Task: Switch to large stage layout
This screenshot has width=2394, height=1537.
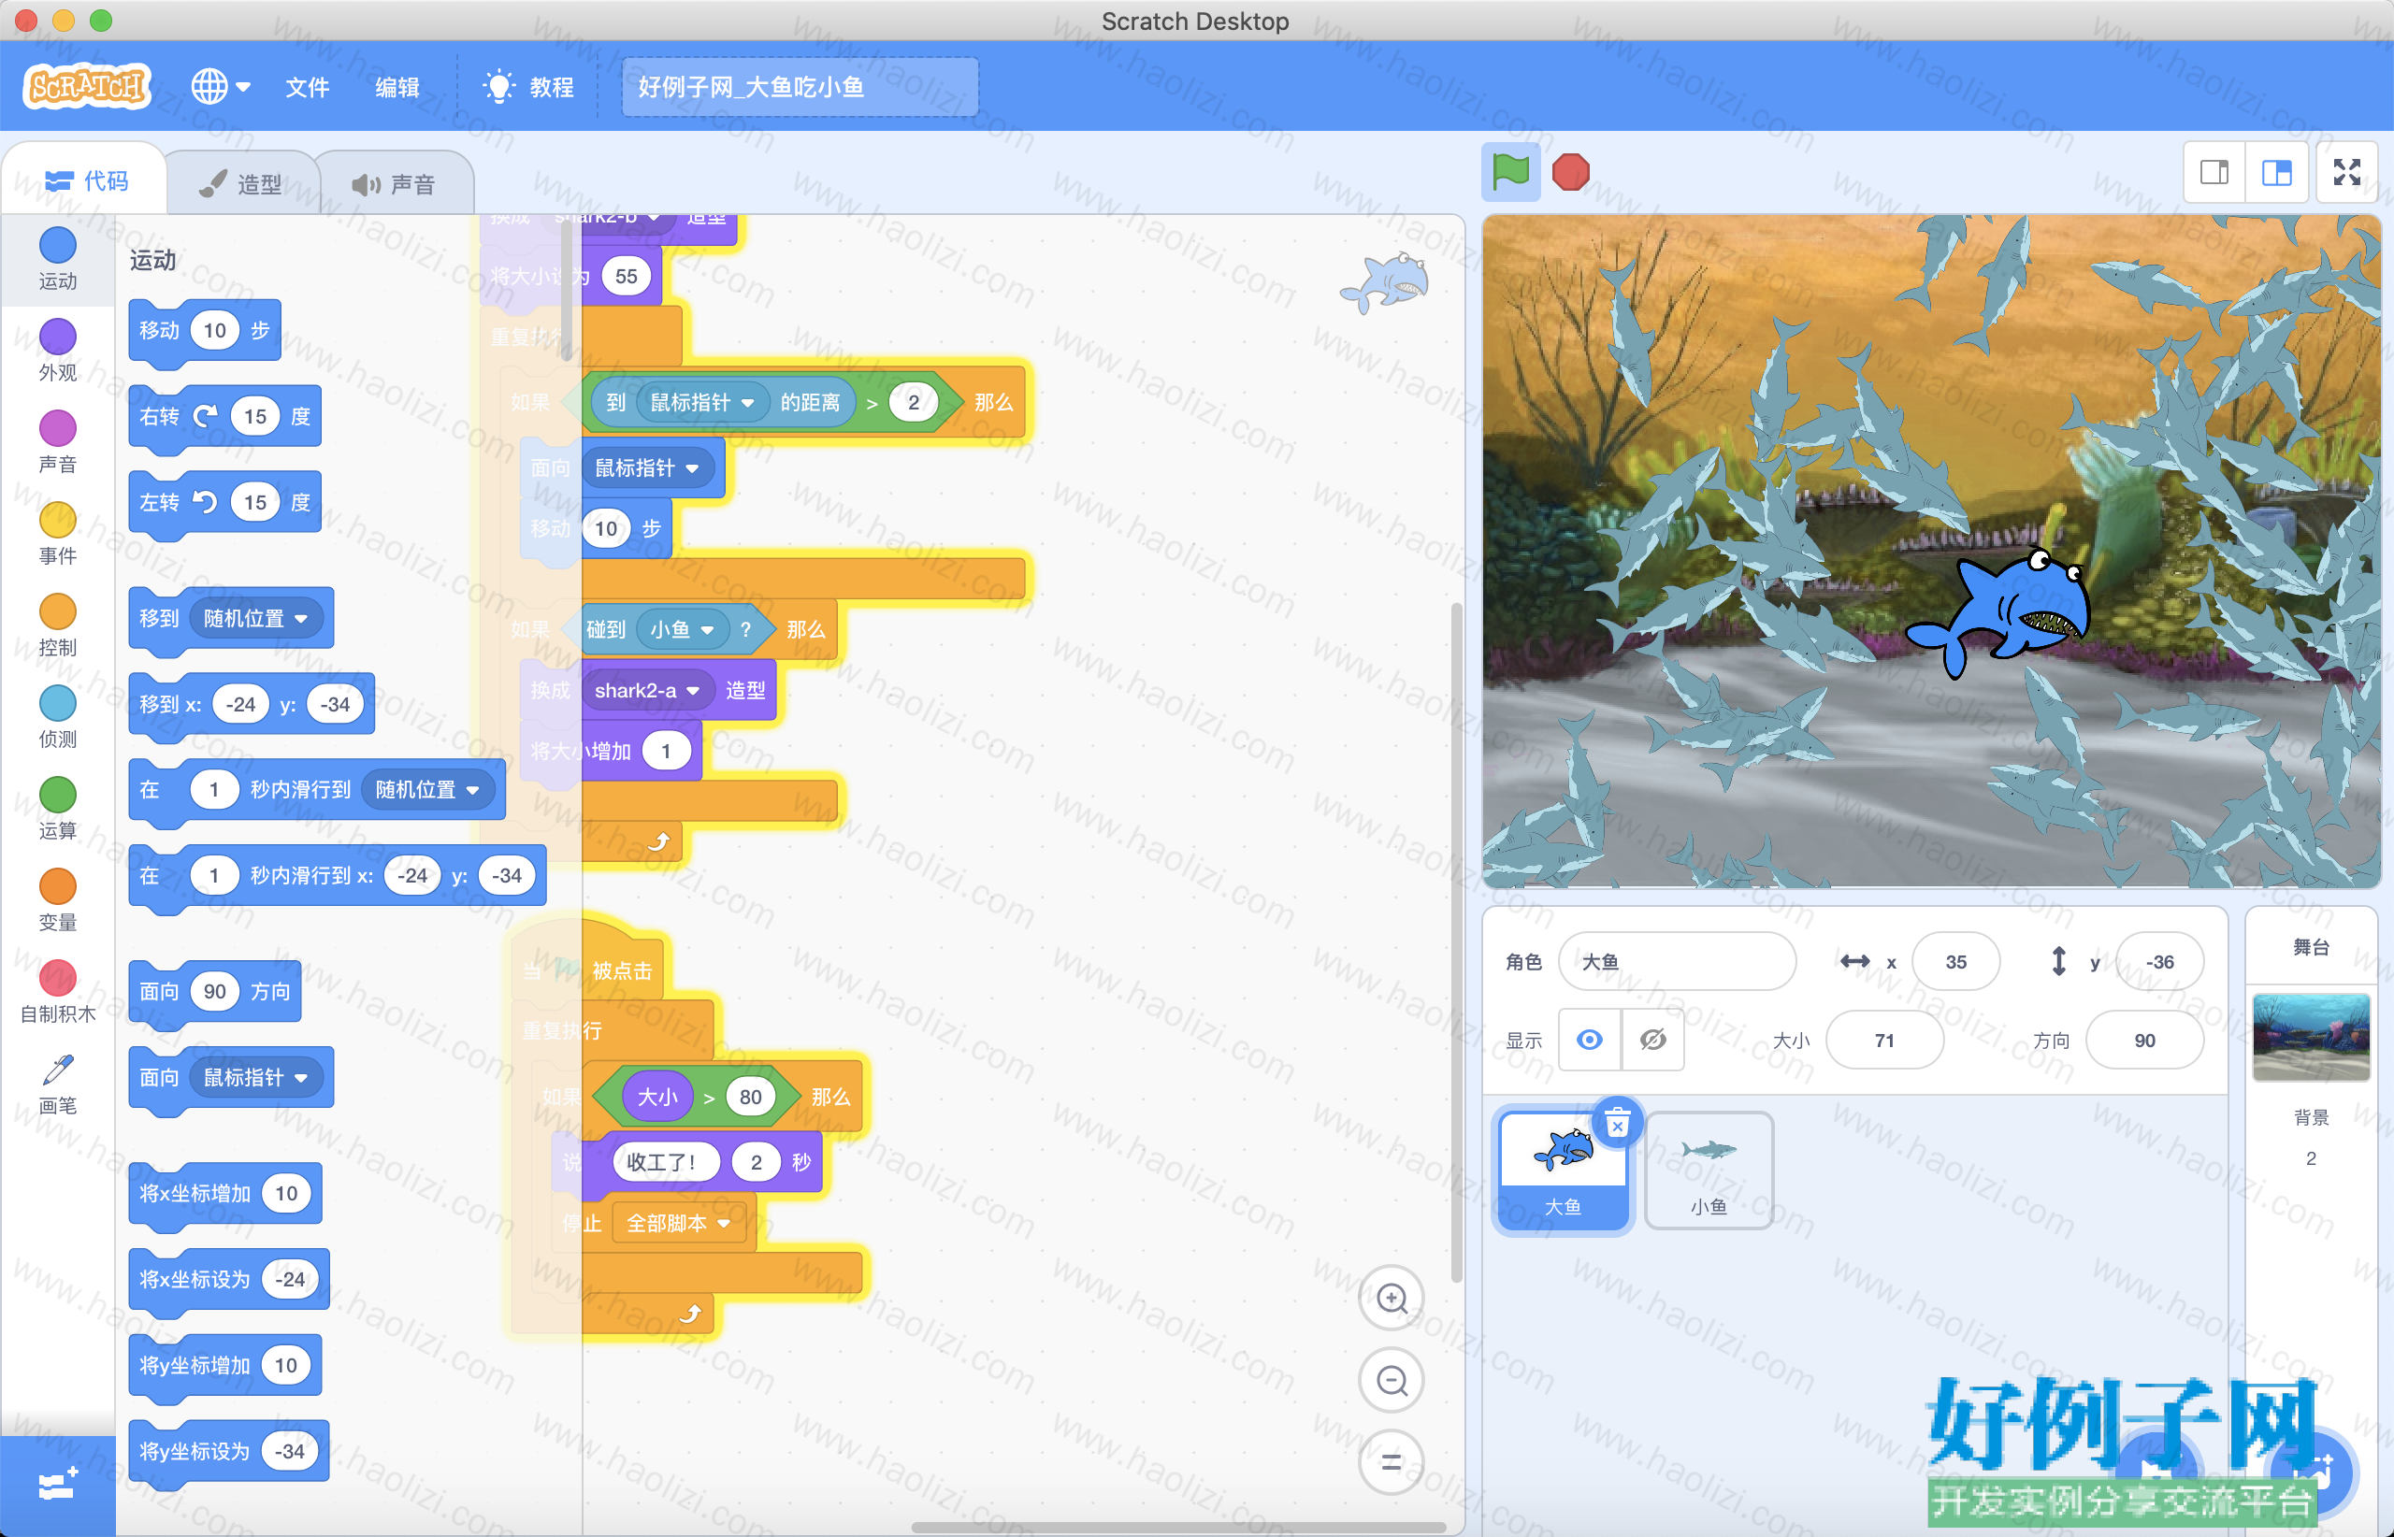Action: 2276,173
